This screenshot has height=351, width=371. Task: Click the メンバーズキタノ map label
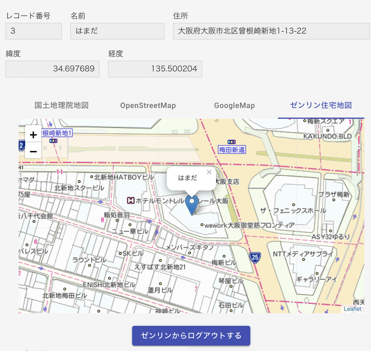190,247
